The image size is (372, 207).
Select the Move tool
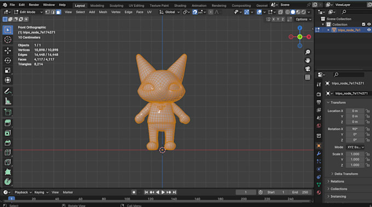click(8, 50)
